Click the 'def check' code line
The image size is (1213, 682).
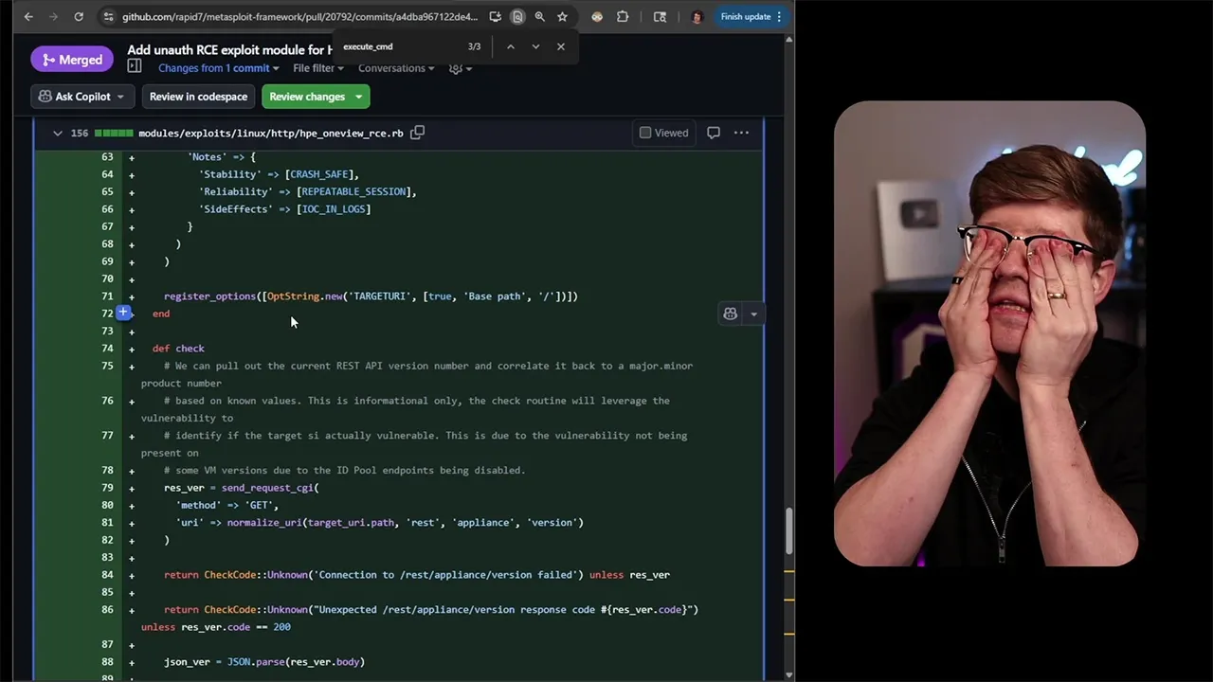178,349
